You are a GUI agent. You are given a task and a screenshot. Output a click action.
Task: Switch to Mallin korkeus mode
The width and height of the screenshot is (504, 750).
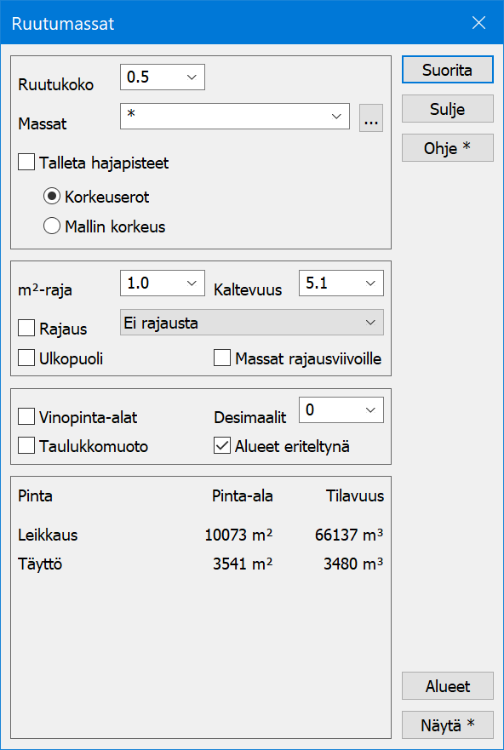51,226
